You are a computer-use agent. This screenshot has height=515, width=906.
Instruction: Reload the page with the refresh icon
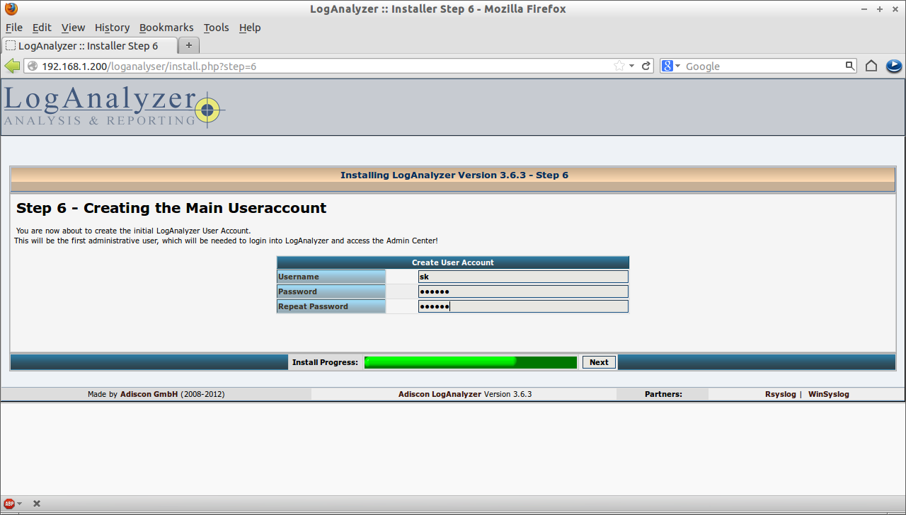click(x=646, y=66)
